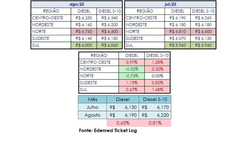This screenshot has width=250, height=141.
Task: Click SUDESTE diesel variation 1,15%
Action: click(132, 83)
